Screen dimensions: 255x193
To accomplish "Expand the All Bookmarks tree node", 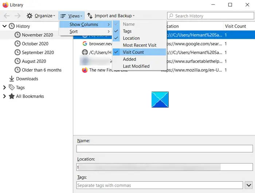I will pos(4,96).
